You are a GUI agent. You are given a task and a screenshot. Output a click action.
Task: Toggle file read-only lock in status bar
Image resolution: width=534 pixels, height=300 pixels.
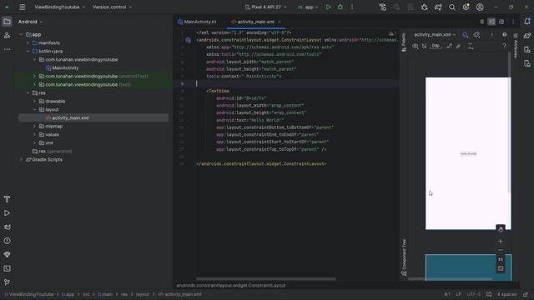(526, 294)
